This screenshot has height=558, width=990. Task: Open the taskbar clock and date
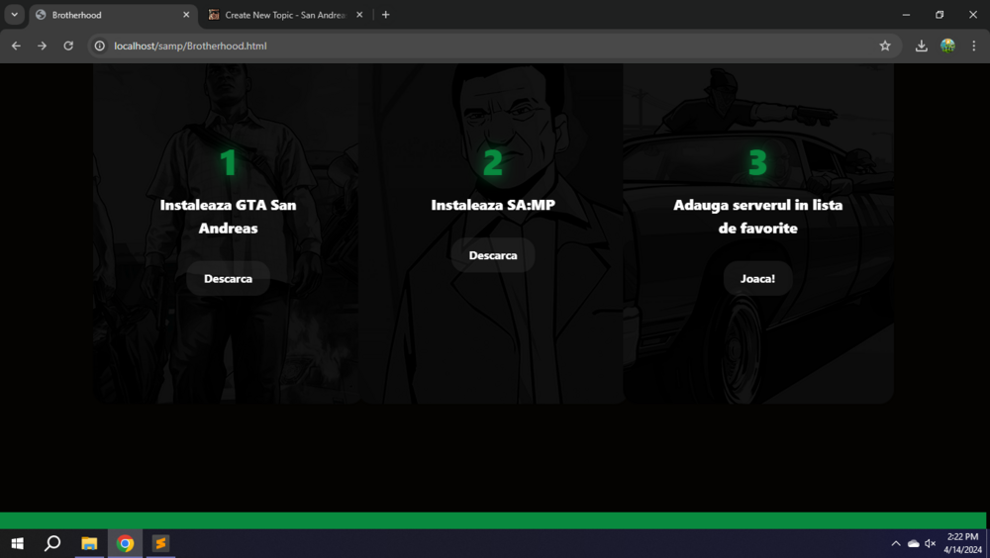pyautogui.click(x=963, y=543)
